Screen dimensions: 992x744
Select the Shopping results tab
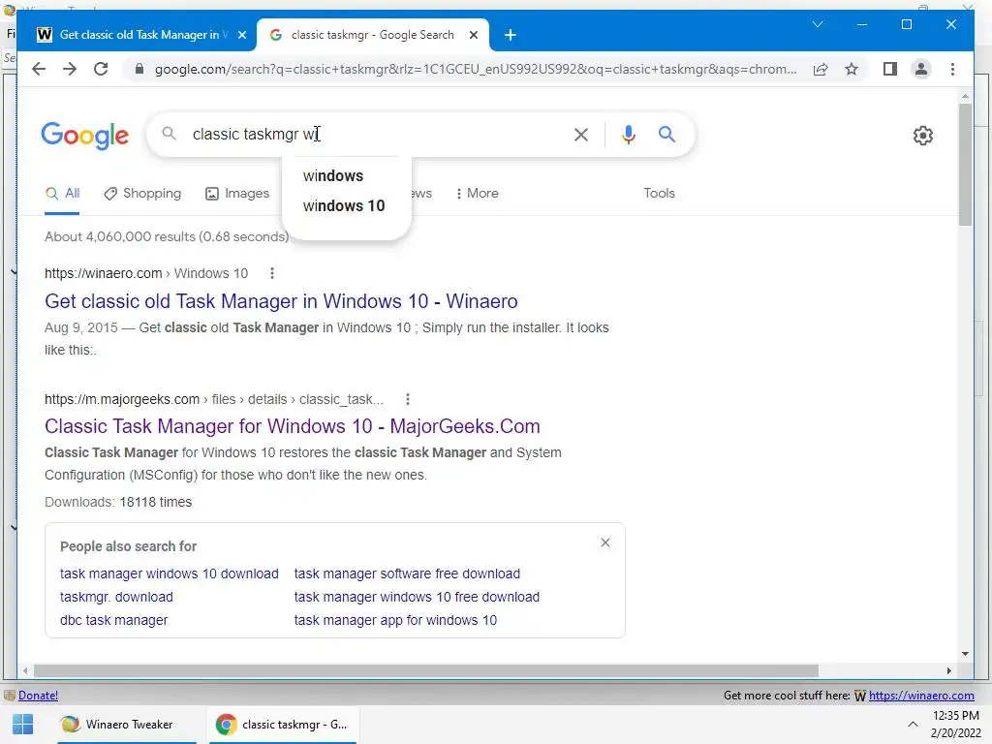143,194
